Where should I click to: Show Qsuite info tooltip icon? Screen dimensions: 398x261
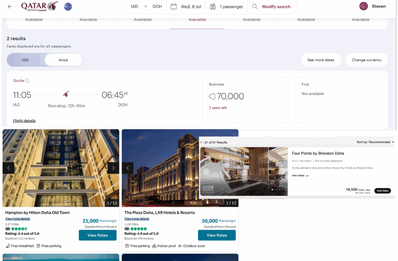point(28,81)
